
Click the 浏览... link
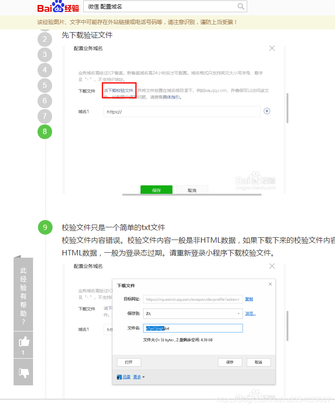coord(250,313)
